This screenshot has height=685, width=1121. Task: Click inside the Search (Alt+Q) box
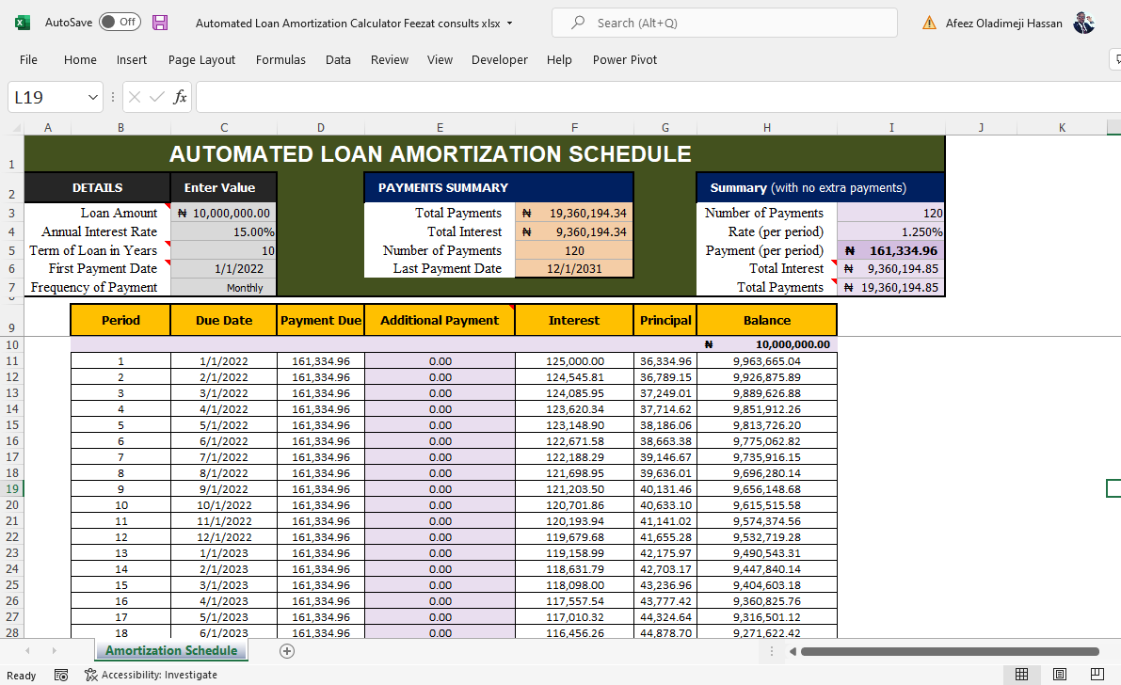coord(725,22)
